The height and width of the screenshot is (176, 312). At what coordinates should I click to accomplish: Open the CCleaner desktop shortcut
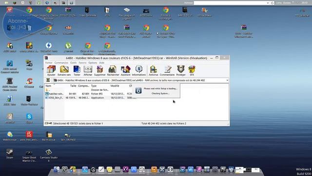tap(29, 83)
